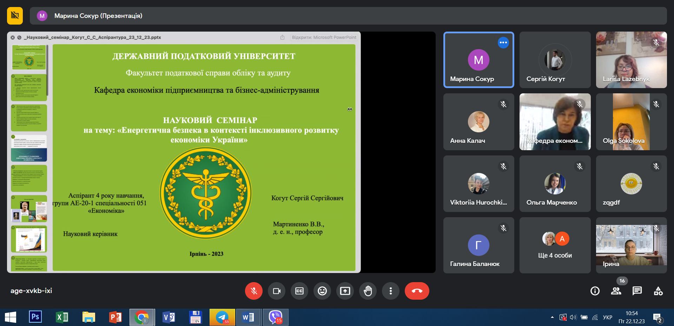This screenshot has height=326, width=674.
Task: Toggle the camera button
Action: (277, 291)
